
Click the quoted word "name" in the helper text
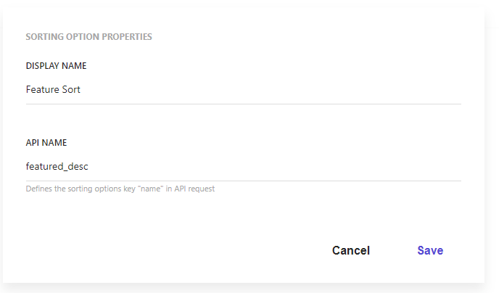(137, 189)
